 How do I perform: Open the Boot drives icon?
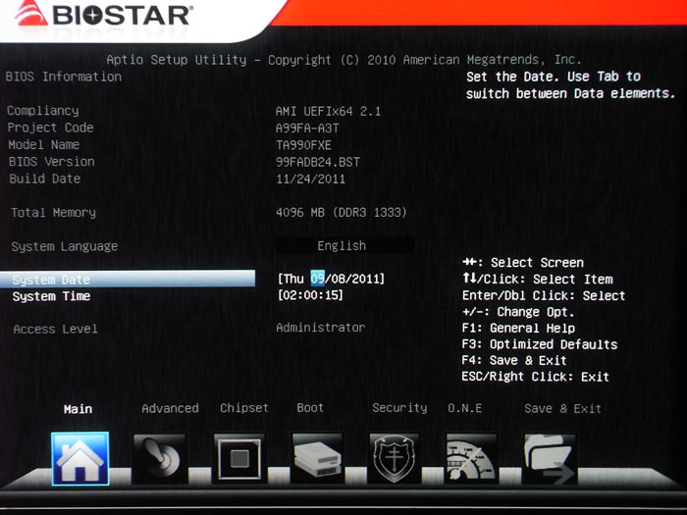(x=317, y=458)
